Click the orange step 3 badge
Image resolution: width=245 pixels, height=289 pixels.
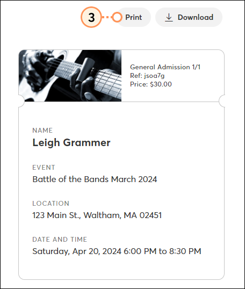tap(91, 17)
